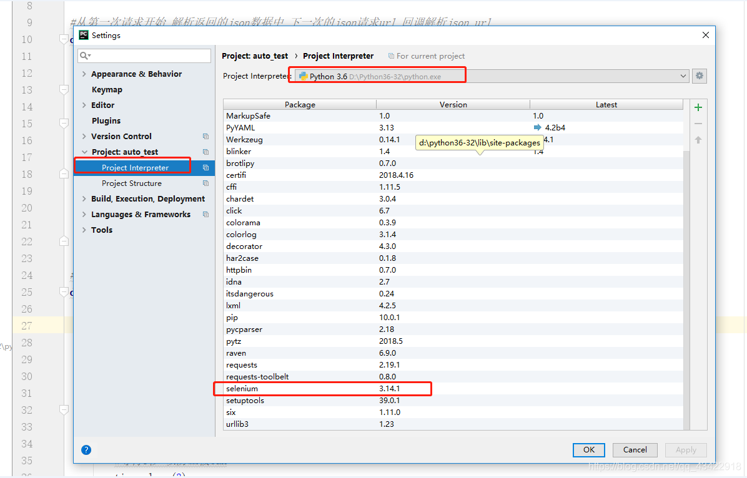The width and height of the screenshot is (747, 478).
Task: Click the search magnifier icon in settings
Action: 85,56
